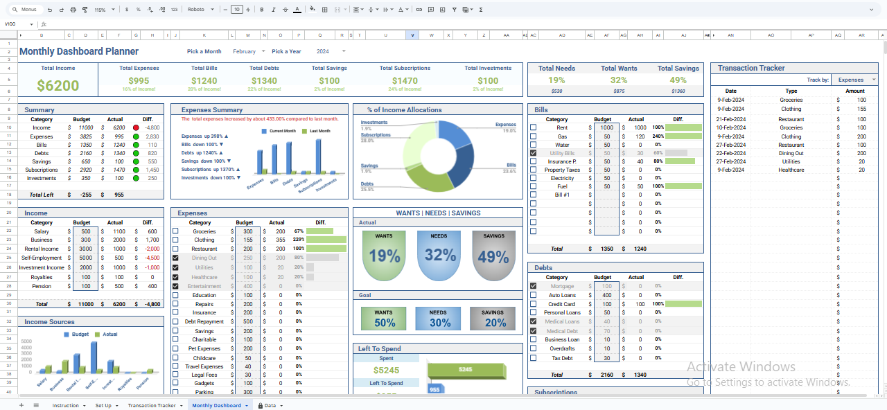Viewport: 887px width, 410px height.
Task: Uncheck the Mortgage debt checkbox
Action: [533, 285]
